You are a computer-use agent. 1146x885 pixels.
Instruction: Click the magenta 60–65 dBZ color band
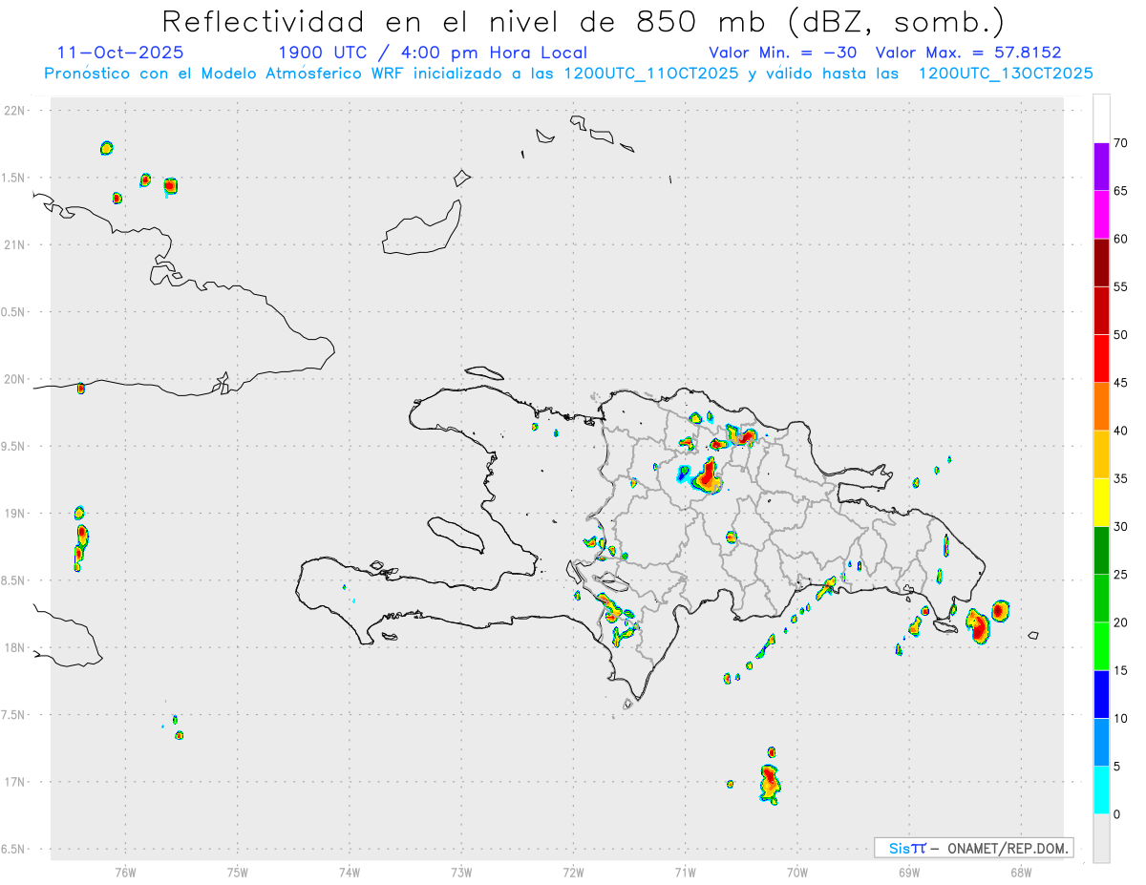[x=1101, y=215]
